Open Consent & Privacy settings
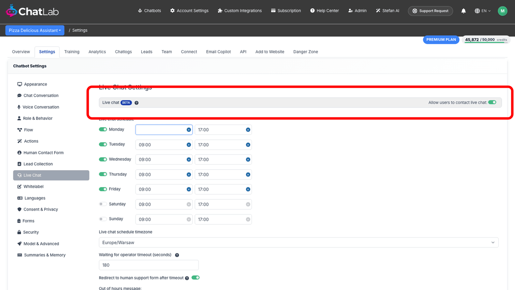This screenshot has width=515, height=290. click(x=38, y=209)
